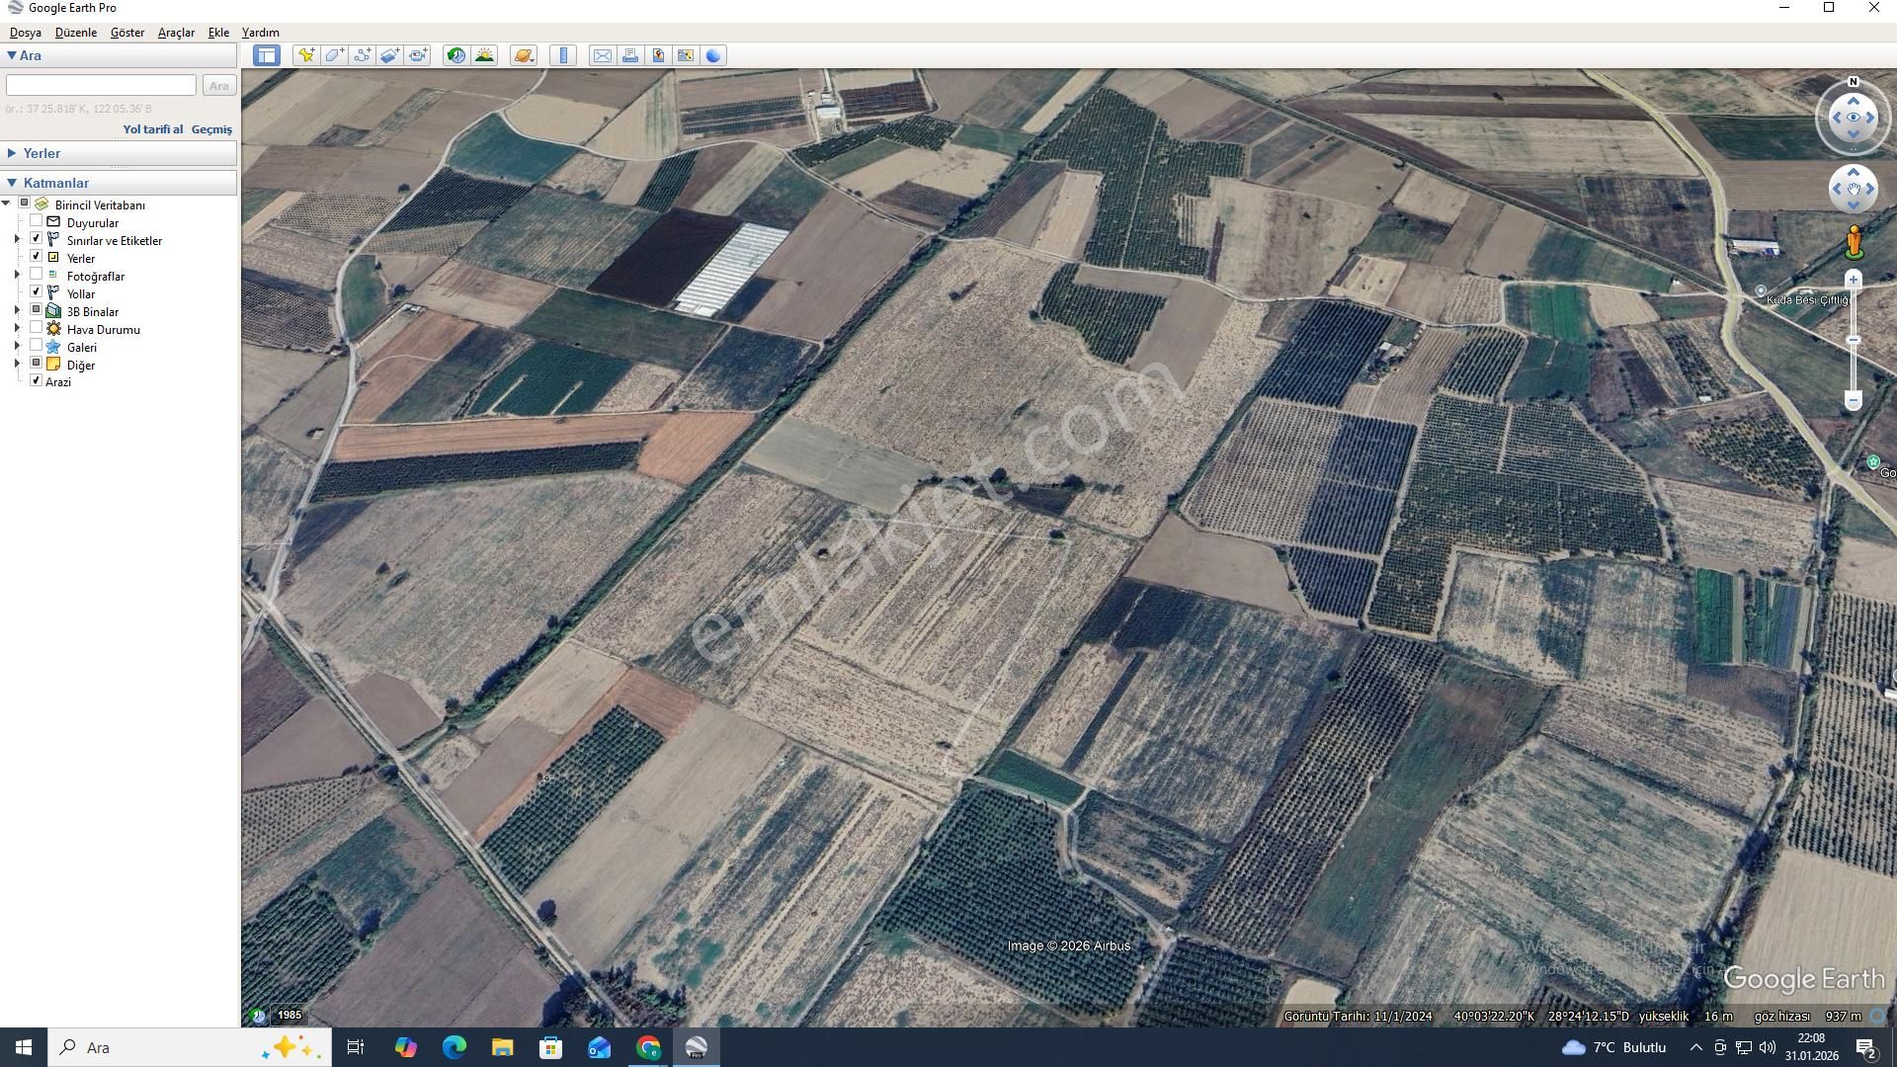Image resolution: width=1897 pixels, height=1067 pixels.
Task: Toggle the sunlight across landscape icon
Action: [x=484, y=55]
